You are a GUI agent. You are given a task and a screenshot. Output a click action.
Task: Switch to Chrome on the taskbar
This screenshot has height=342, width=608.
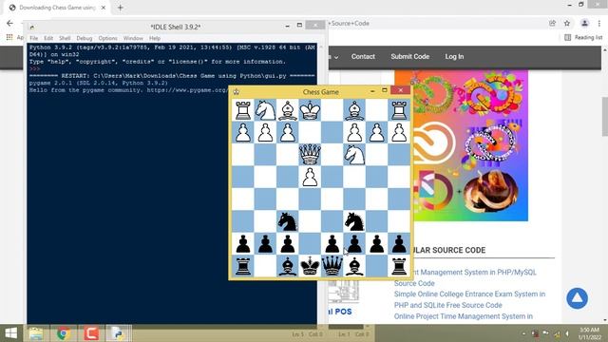[x=64, y=333]
